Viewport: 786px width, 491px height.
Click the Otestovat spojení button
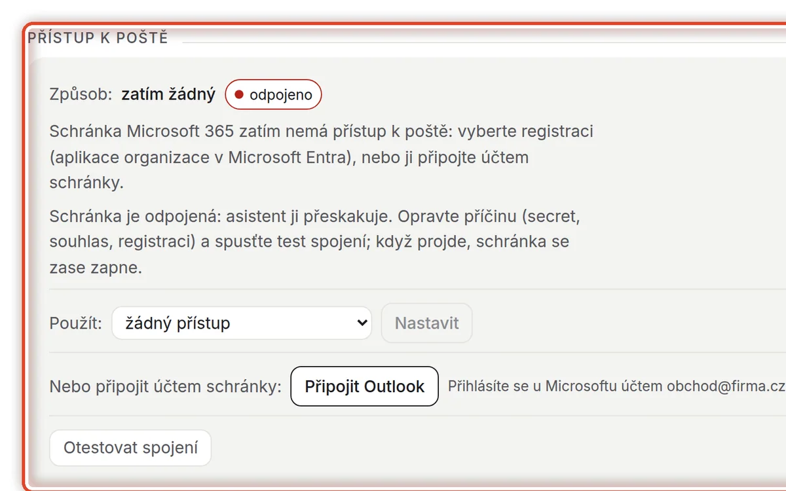130,448
